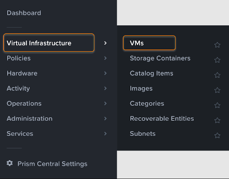
Task: Expand the Administration submenu chevron
Action: click(x=105, y=118)
